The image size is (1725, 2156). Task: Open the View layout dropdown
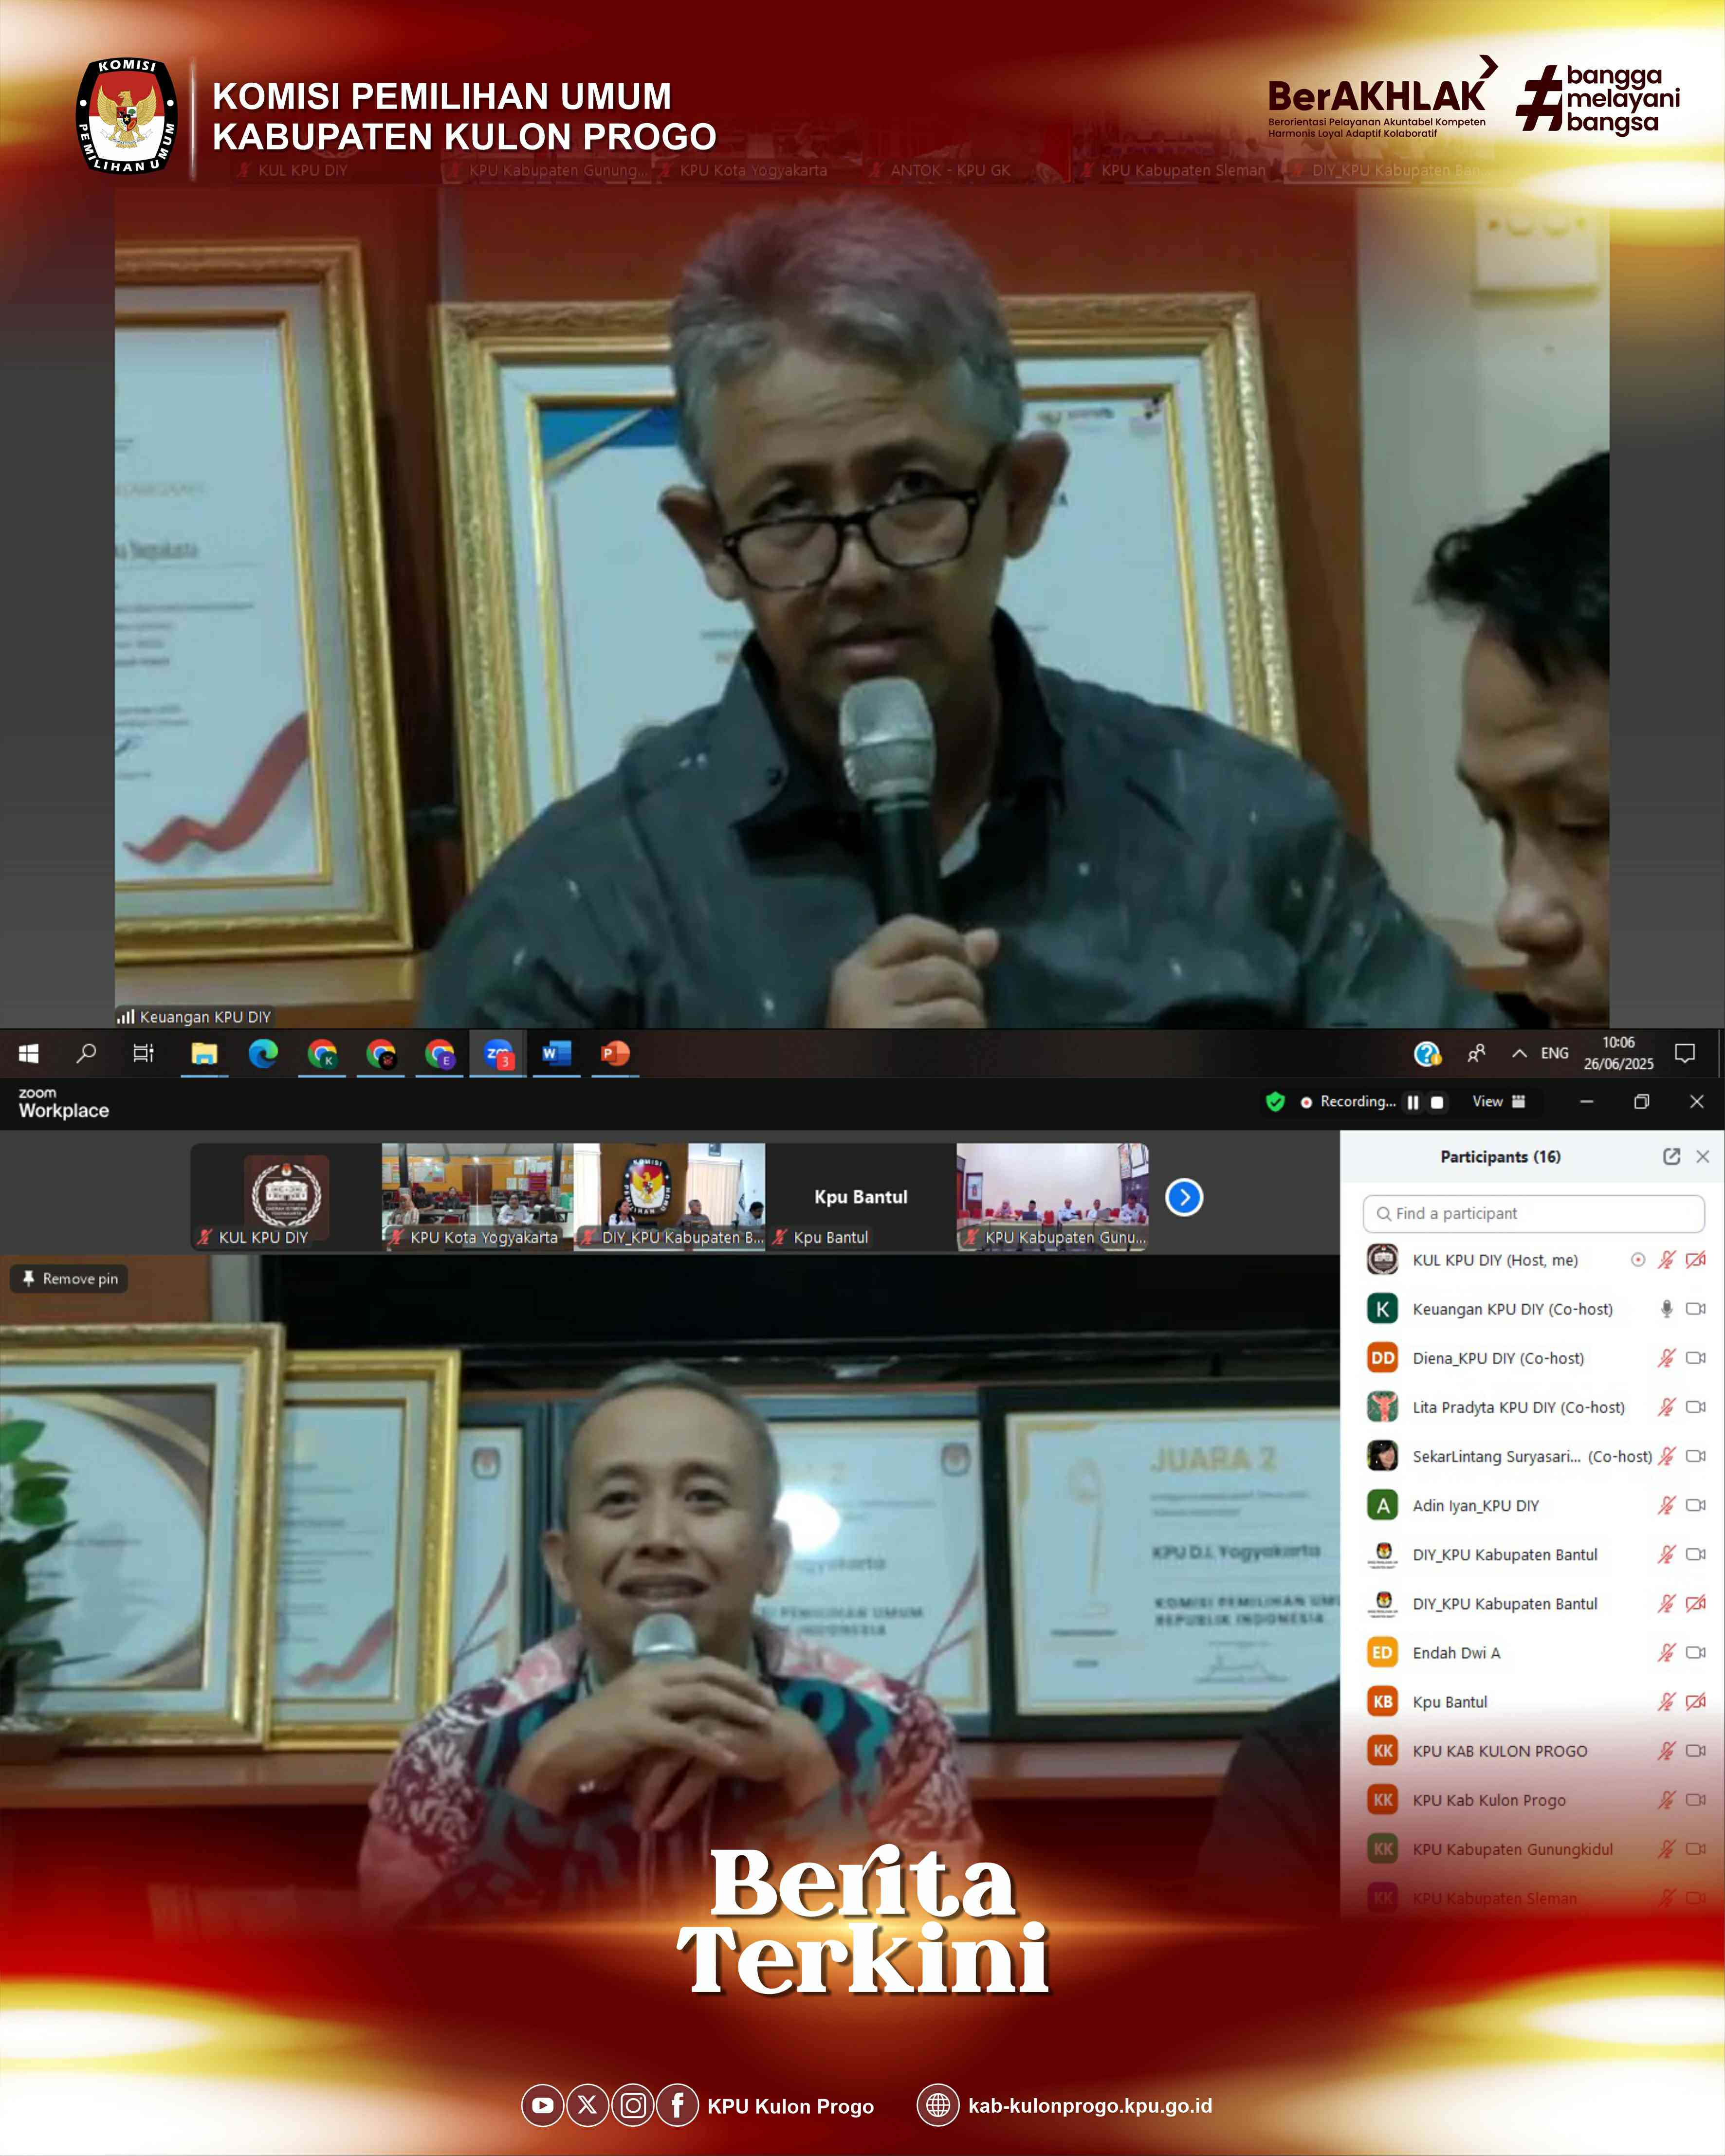(x=1498, y=1101)
